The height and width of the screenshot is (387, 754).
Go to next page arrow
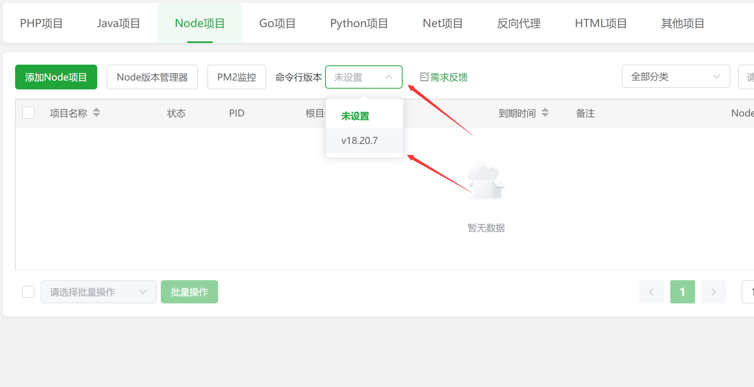(713, 292)
